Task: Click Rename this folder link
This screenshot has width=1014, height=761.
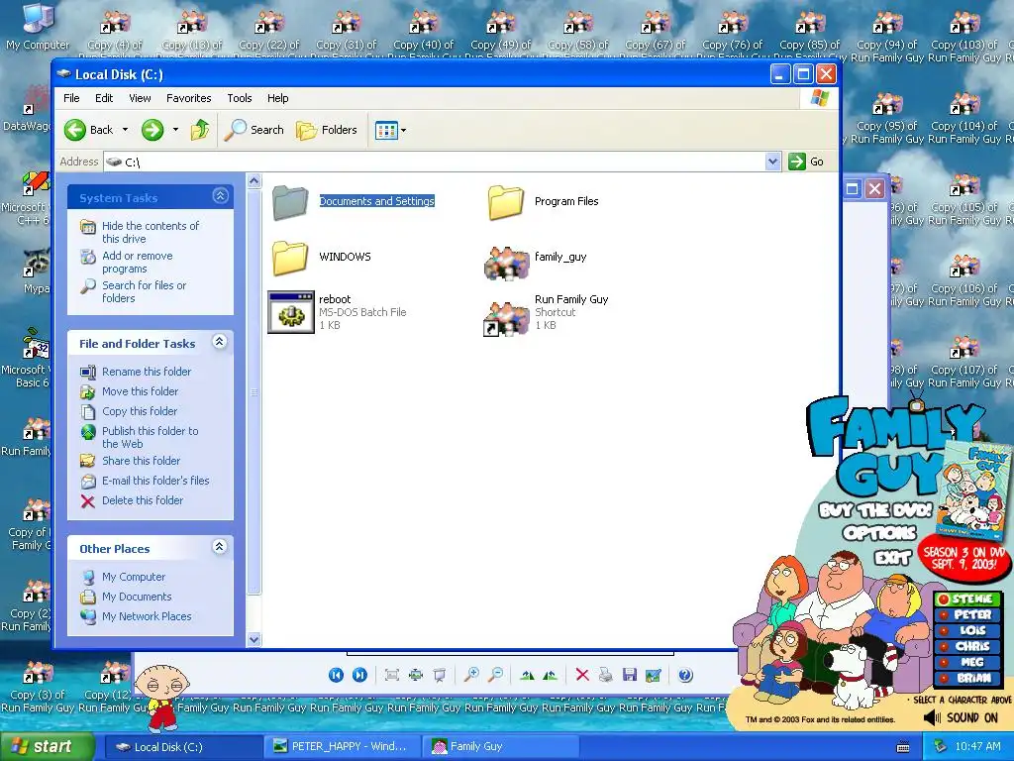Action: tap(147, 372)
